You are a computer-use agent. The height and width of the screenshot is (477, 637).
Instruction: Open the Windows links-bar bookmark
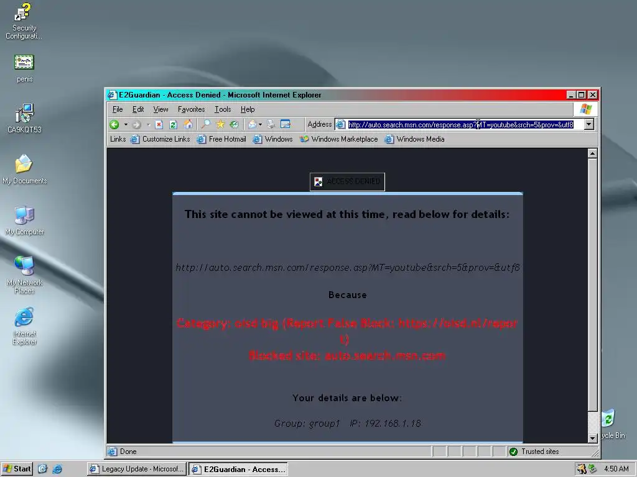(273, 139)
